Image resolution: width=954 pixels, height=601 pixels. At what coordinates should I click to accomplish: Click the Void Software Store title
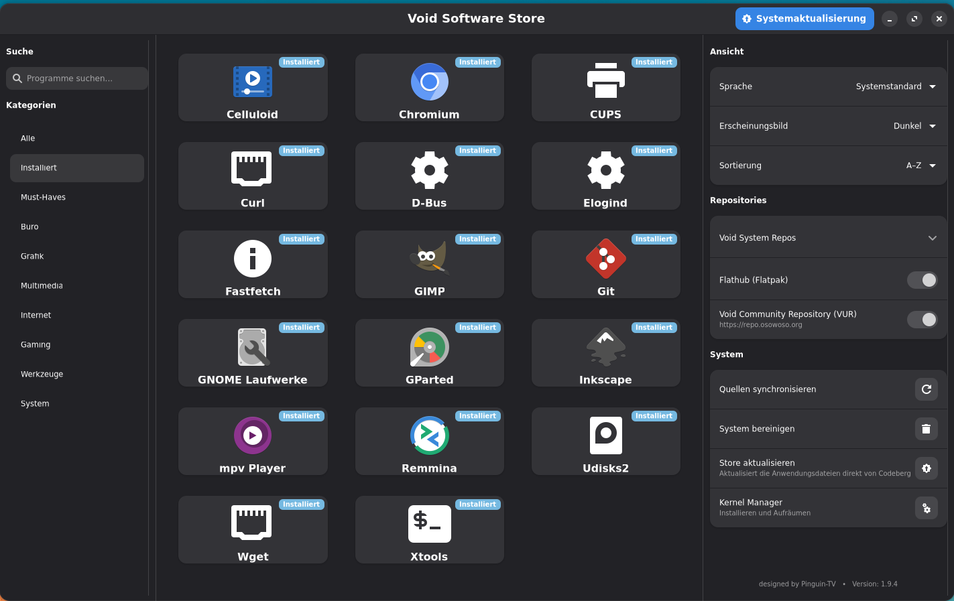(x=476, y=19)
